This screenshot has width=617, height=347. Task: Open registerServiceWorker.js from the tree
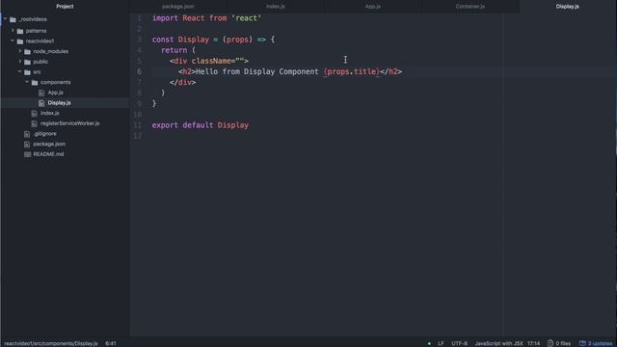click(69, 123)
